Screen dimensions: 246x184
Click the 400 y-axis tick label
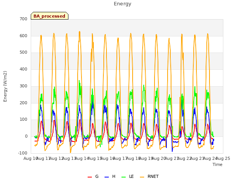(23, 69)
